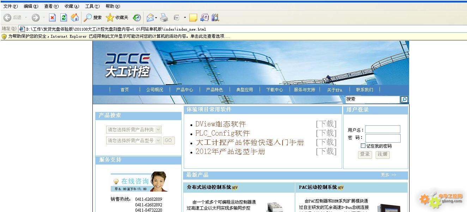Screen dimensions: 467x212
Task: Open the Forward history dropdown arrow
Action: pyautogui.click(x=44, y=18)
